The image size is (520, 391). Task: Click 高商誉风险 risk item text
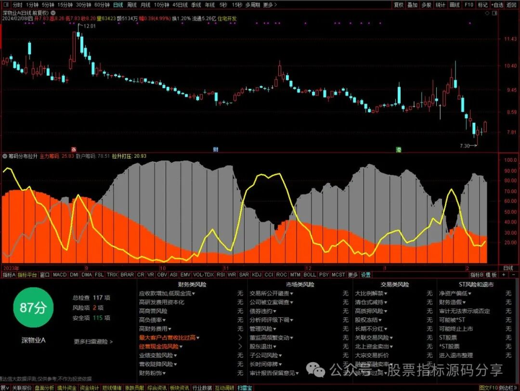click(x=153, y=311)
